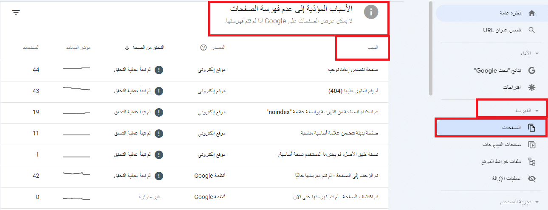The height and width of the screenshot is (210, 548).
Task: Click the الصفحات column header
Action: coord(31,48)
